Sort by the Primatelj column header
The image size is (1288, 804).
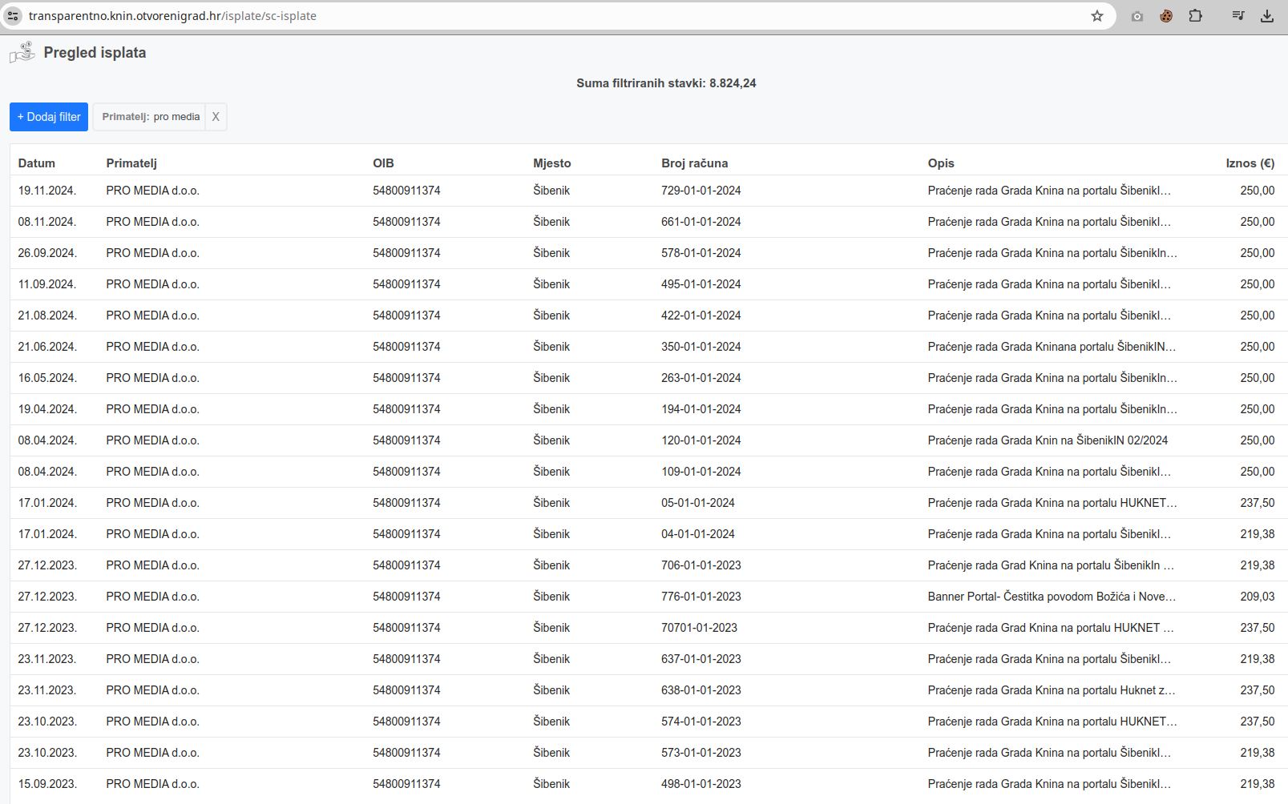131,163
